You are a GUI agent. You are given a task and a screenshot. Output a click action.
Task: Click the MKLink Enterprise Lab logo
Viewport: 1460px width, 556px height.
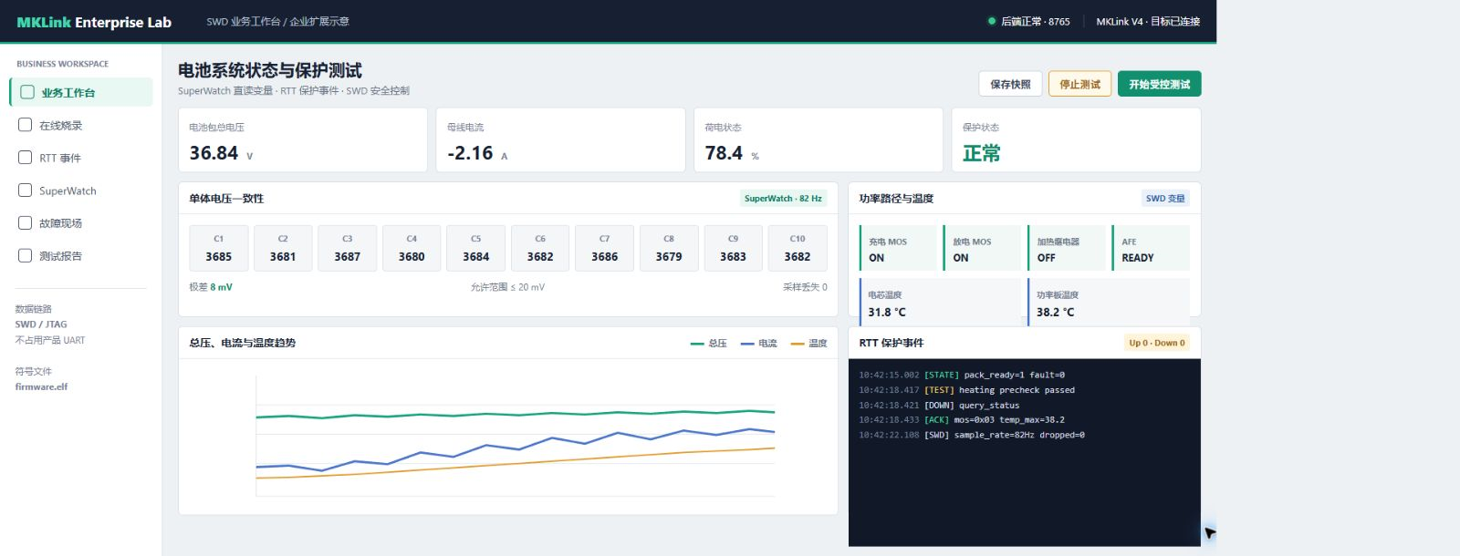[94, 22]
